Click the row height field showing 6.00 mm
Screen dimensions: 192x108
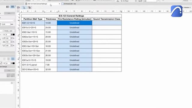(x=6, y=24)
